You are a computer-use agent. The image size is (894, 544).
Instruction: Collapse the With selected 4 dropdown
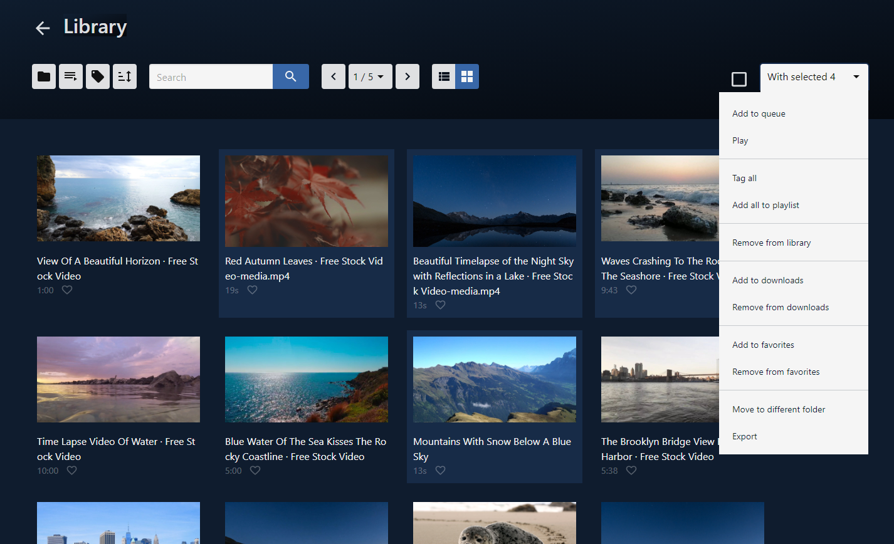814,77
